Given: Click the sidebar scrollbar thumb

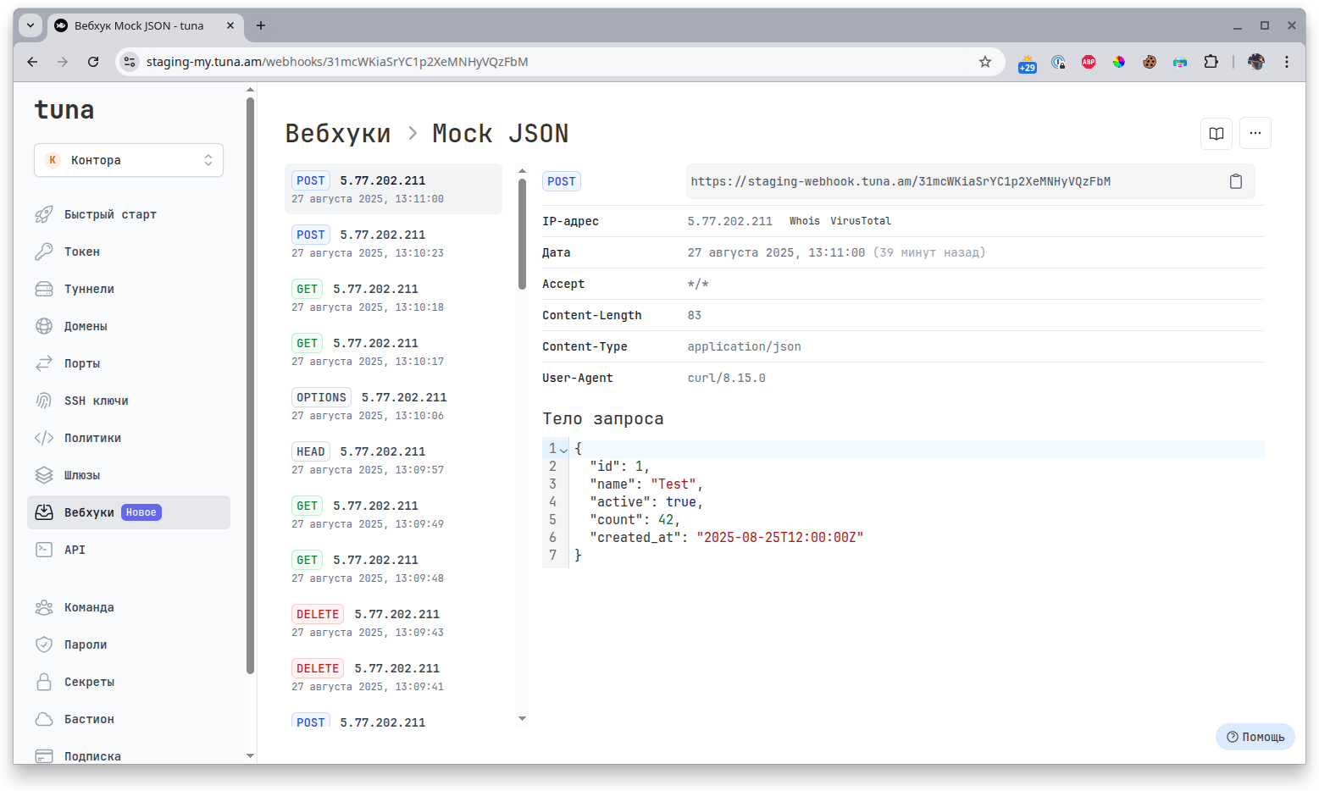Looking at the screenshot, I should (x=250, y=385).
